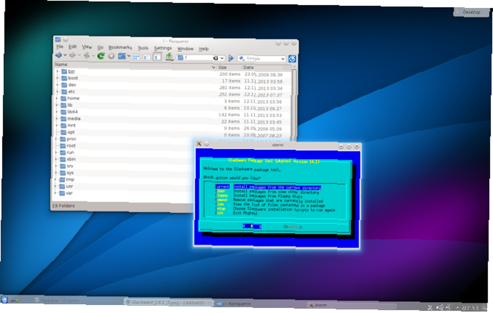Clear the Konqueror location bar
Image resolution: width=493 pixels, height=313 pixels.
[215, 58]
